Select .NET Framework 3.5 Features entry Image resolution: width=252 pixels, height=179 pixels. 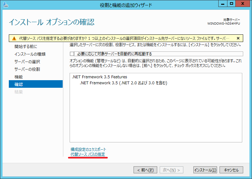click(x=99, y=77)
